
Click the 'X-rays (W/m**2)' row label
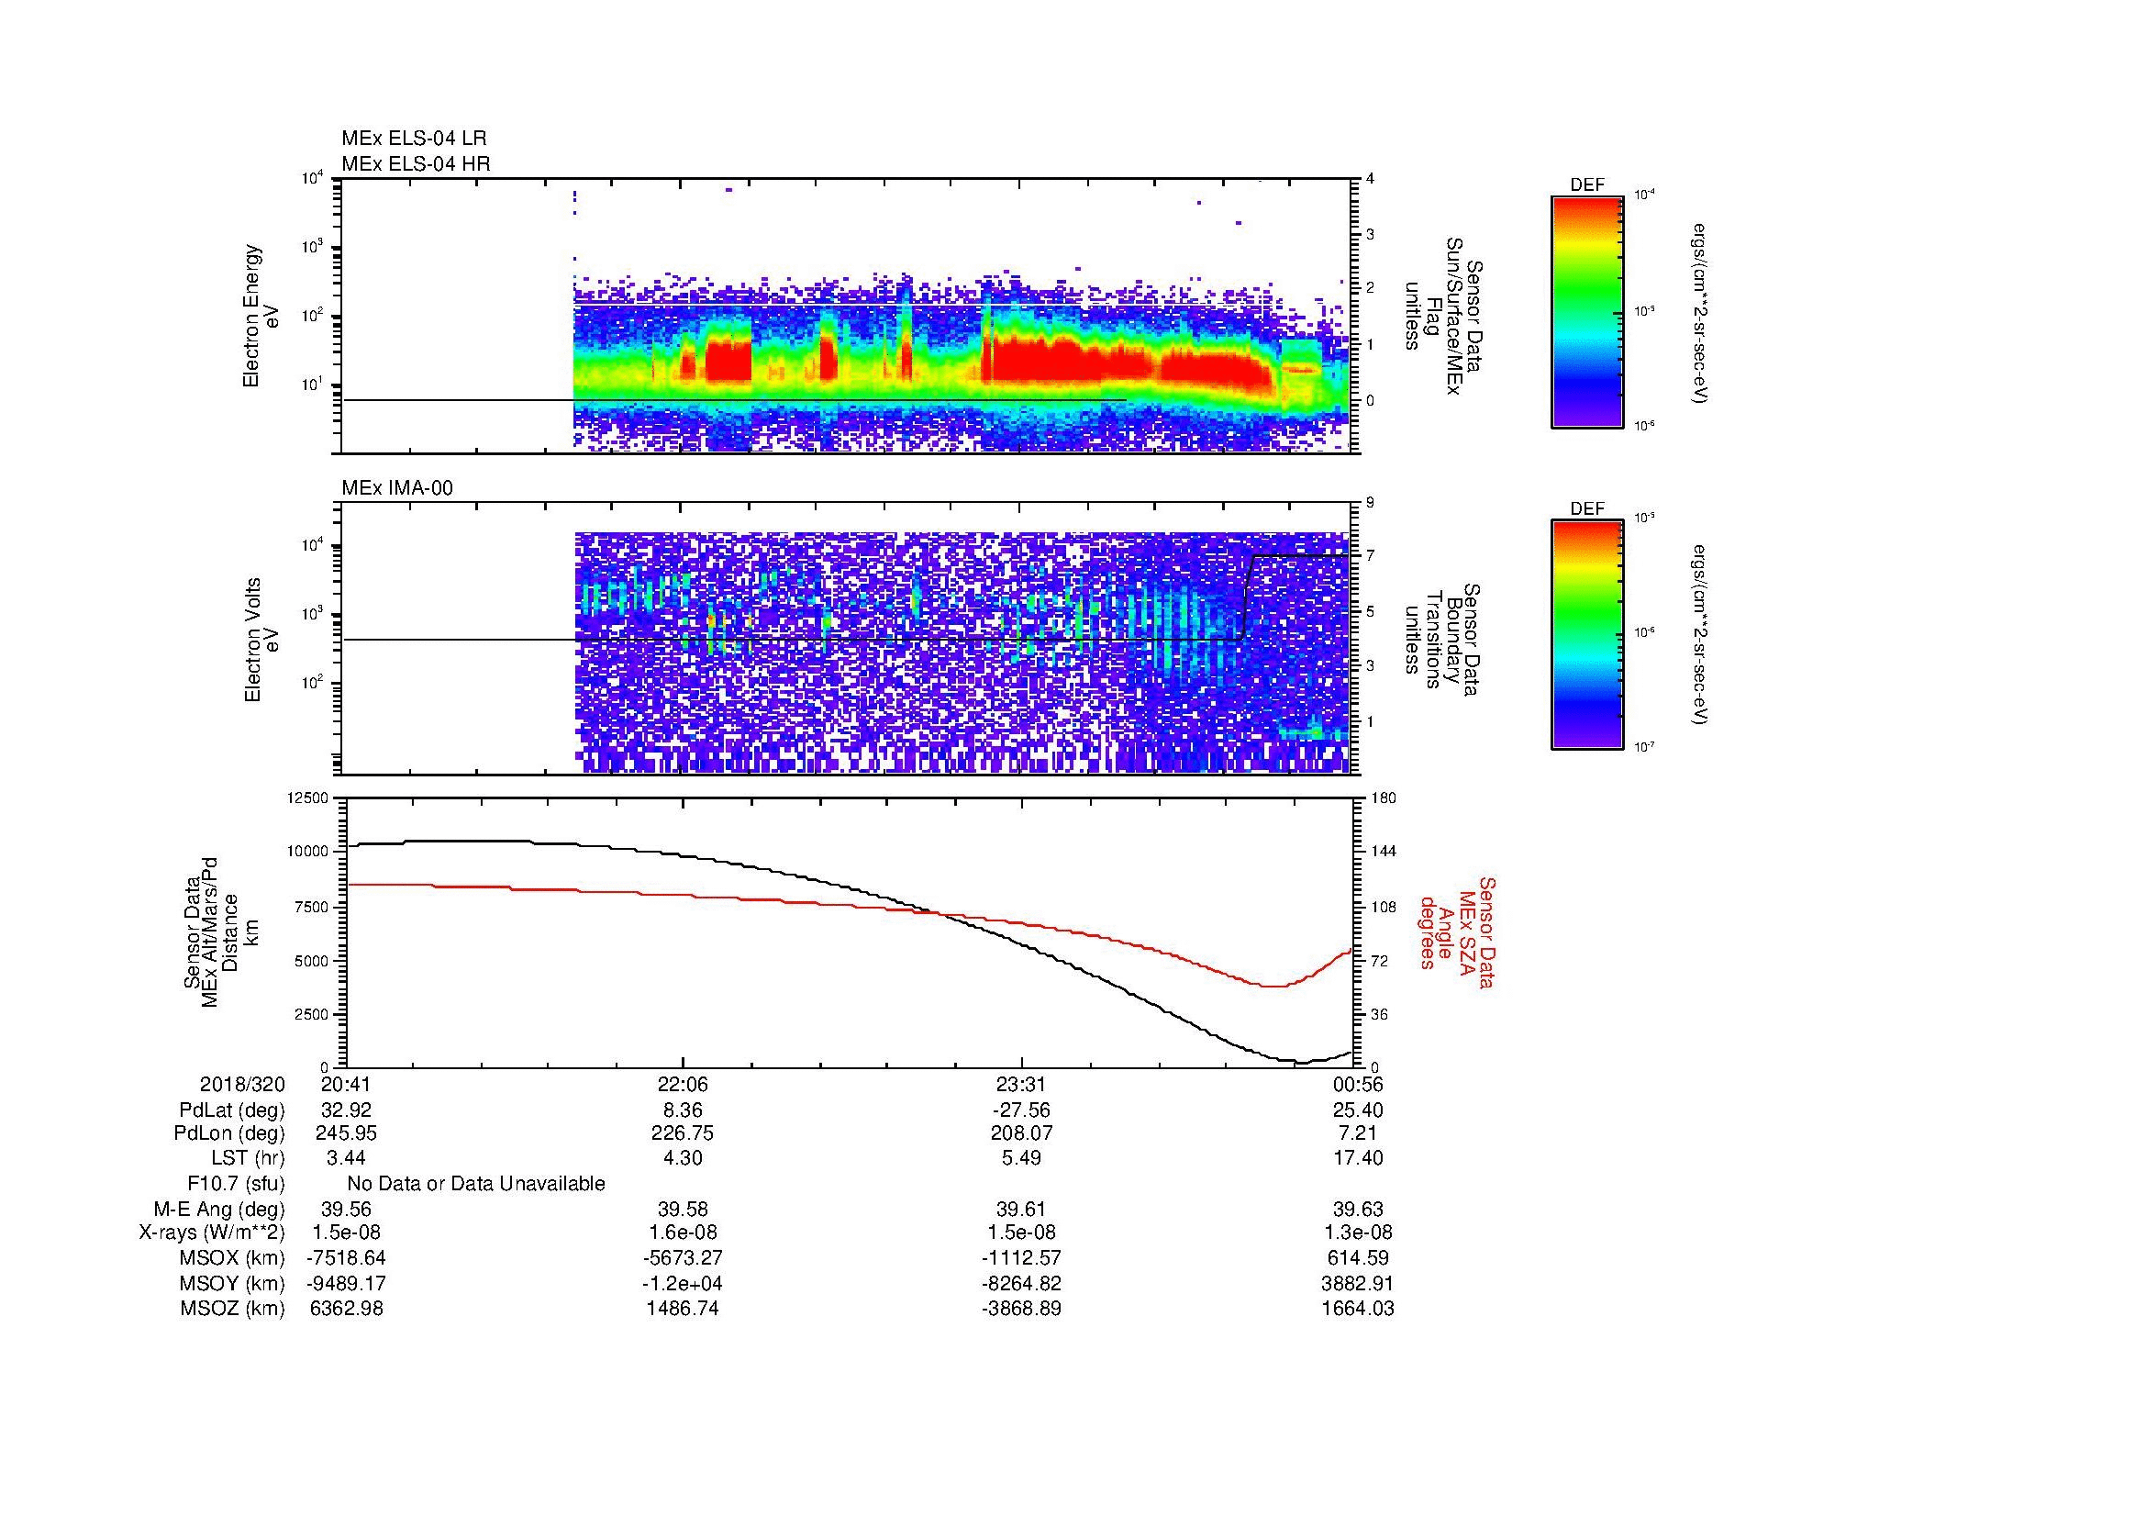pyautogui.click(x=211, y=1233)
